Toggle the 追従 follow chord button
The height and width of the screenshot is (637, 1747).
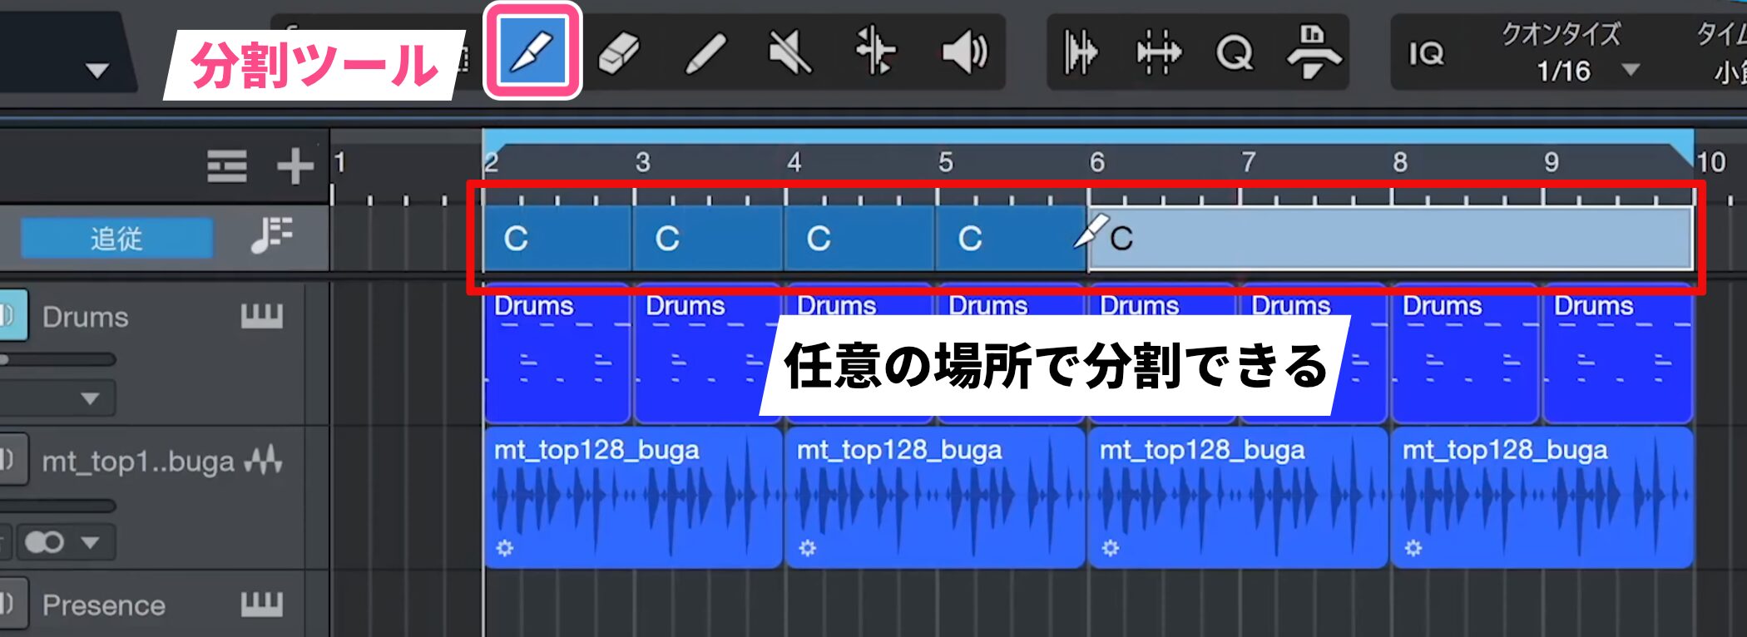(116, 239)
